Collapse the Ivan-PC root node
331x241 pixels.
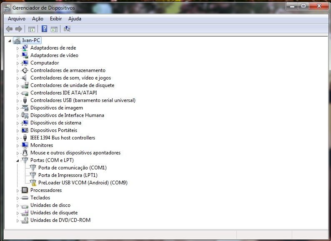10,41
